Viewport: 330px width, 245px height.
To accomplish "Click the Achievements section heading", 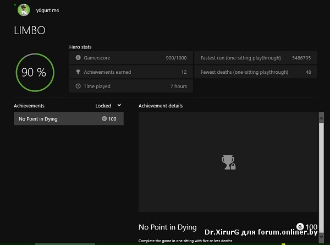I will click(x=29, y=106).
